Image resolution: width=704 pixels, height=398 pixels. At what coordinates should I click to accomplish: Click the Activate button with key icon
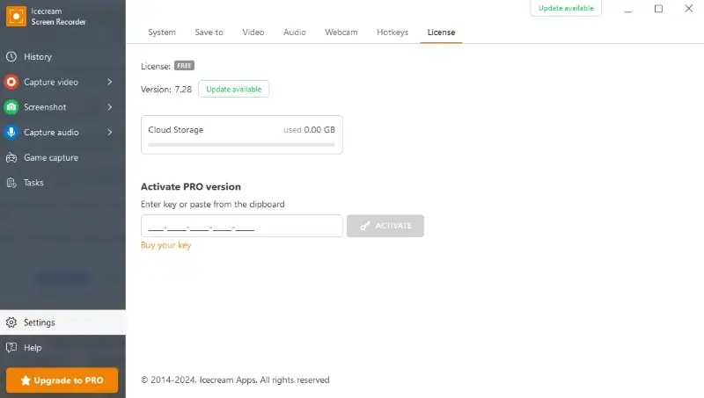pos(385,226)
